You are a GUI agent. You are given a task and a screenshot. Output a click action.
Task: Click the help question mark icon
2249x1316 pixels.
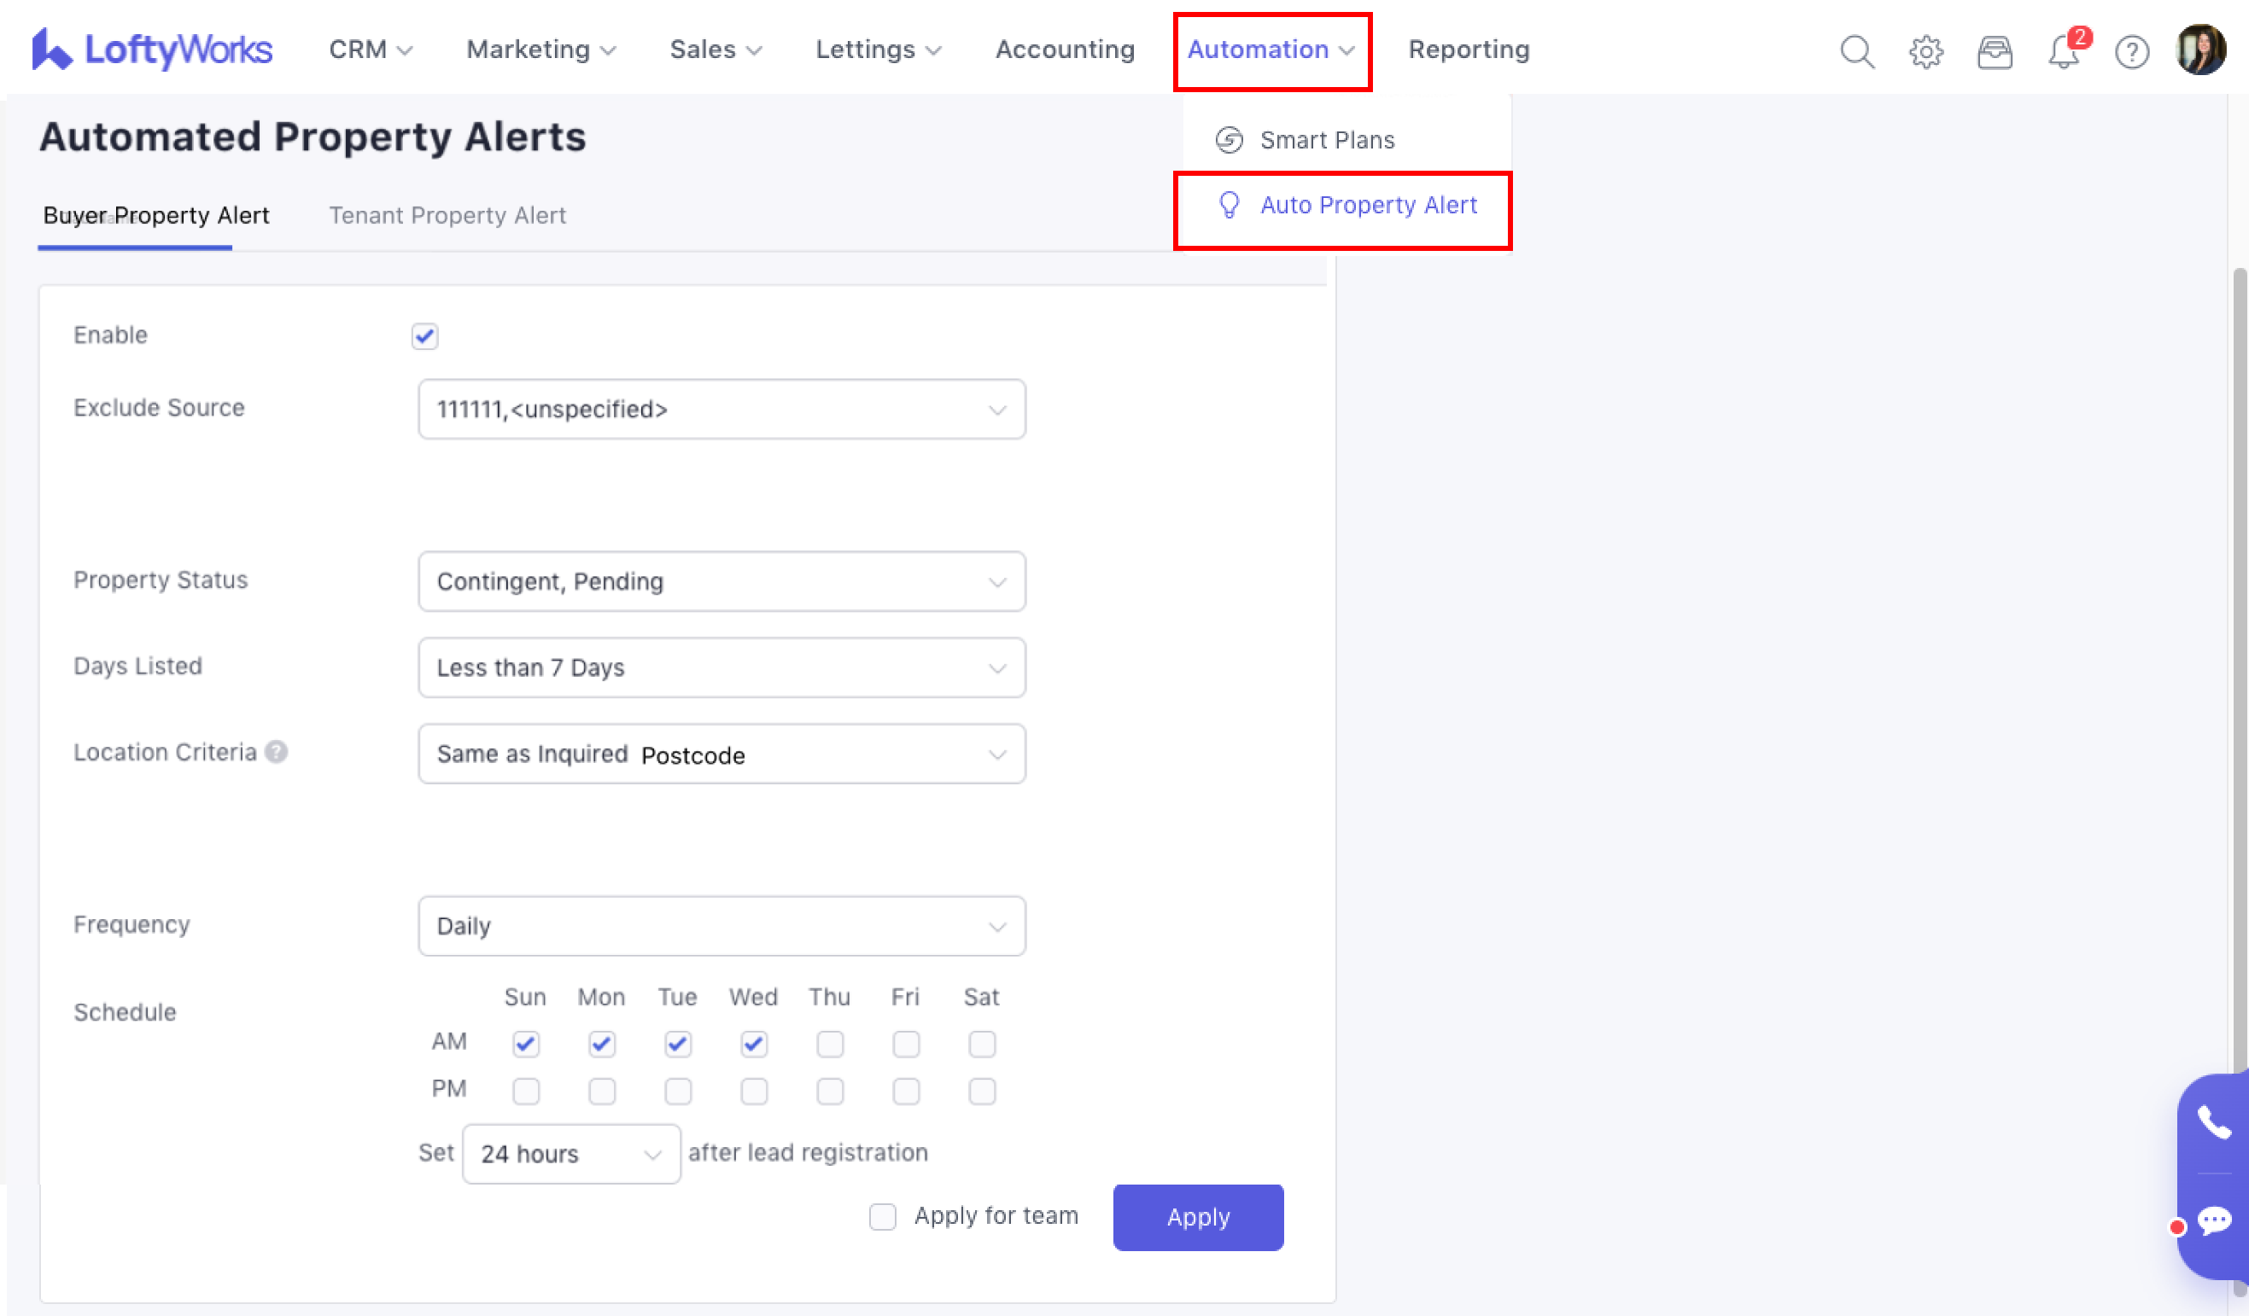coord(2131,51)
